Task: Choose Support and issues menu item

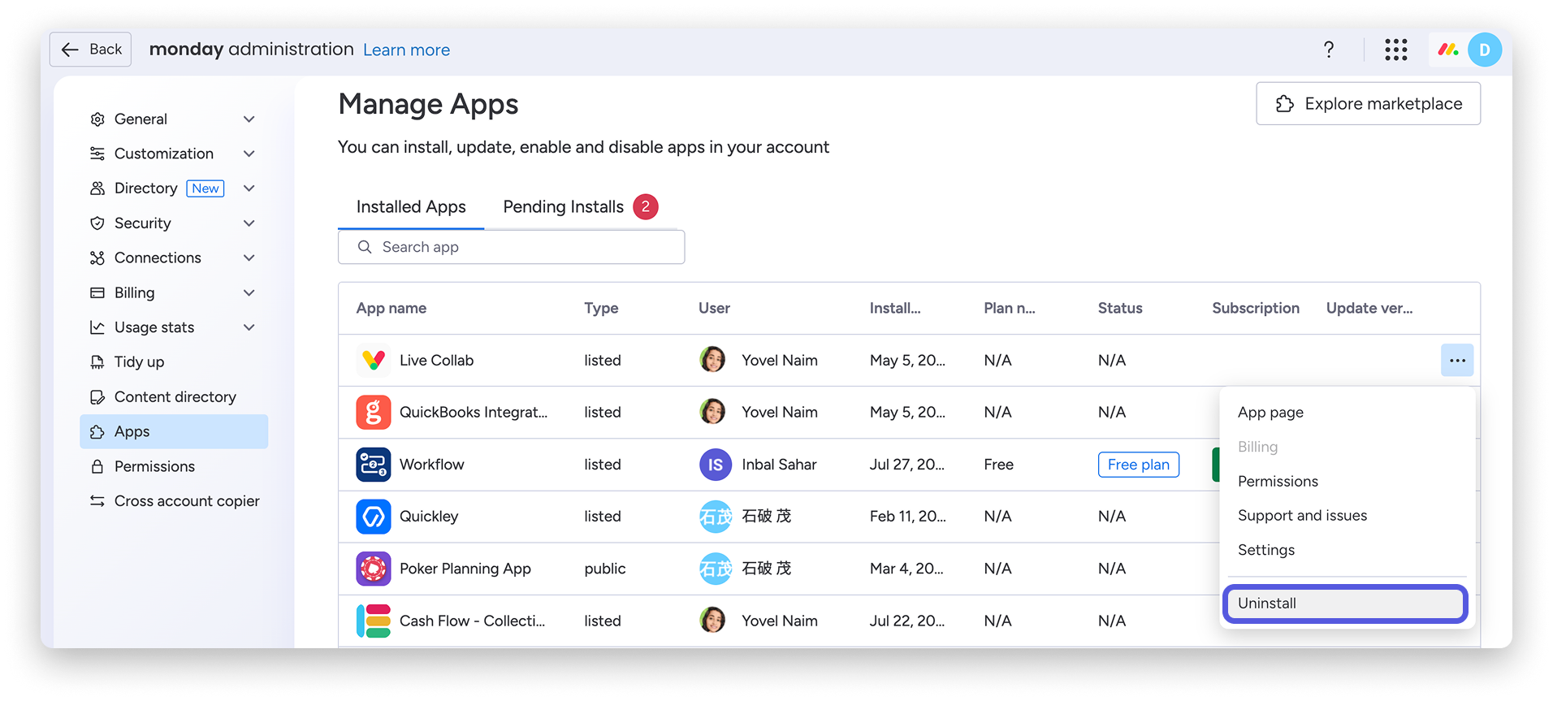Action: coord(1302,516)
